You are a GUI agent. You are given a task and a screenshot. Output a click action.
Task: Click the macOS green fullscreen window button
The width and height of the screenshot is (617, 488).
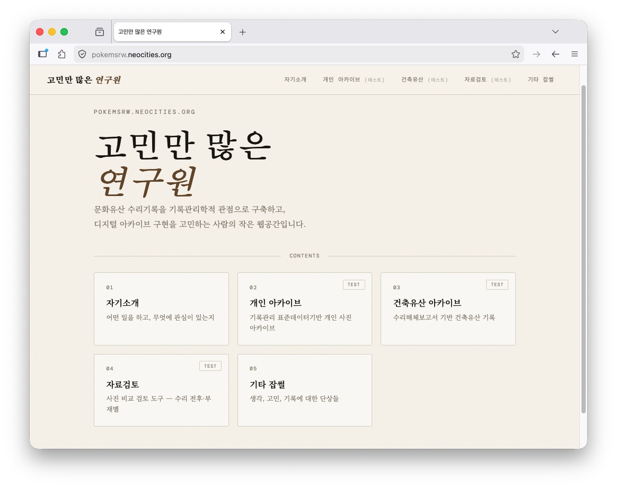coord(64,32)
